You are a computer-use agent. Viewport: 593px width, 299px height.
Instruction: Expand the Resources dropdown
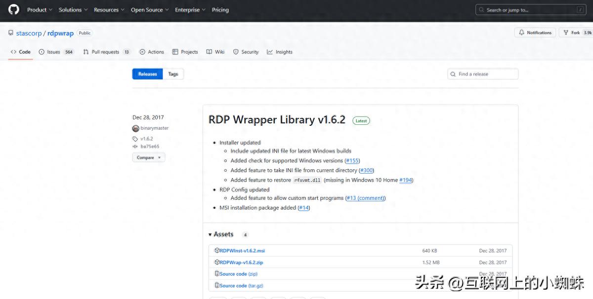109,10
